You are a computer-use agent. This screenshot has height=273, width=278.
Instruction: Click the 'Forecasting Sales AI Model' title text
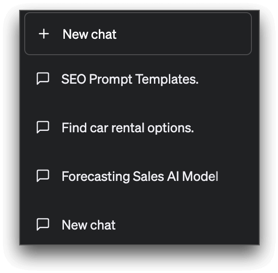pos(140,176)
